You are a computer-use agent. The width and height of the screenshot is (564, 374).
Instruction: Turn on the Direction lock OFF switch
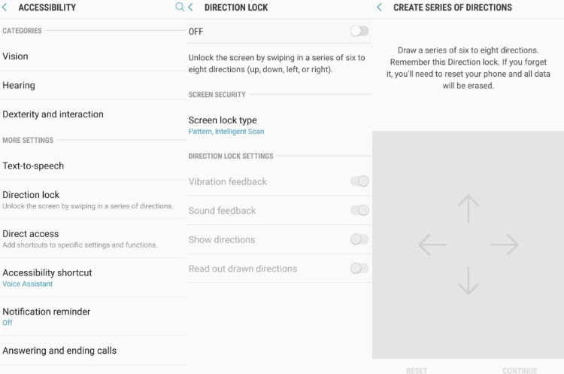pyautogui.click(x=359, y=32)
